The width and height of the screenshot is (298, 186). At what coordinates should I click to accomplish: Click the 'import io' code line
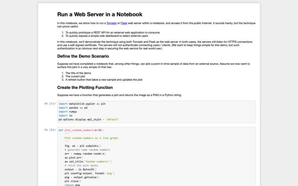point(66,116)
